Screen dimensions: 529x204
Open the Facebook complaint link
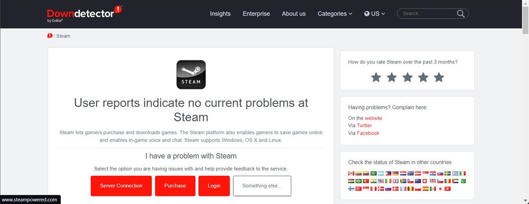point(368,133)
